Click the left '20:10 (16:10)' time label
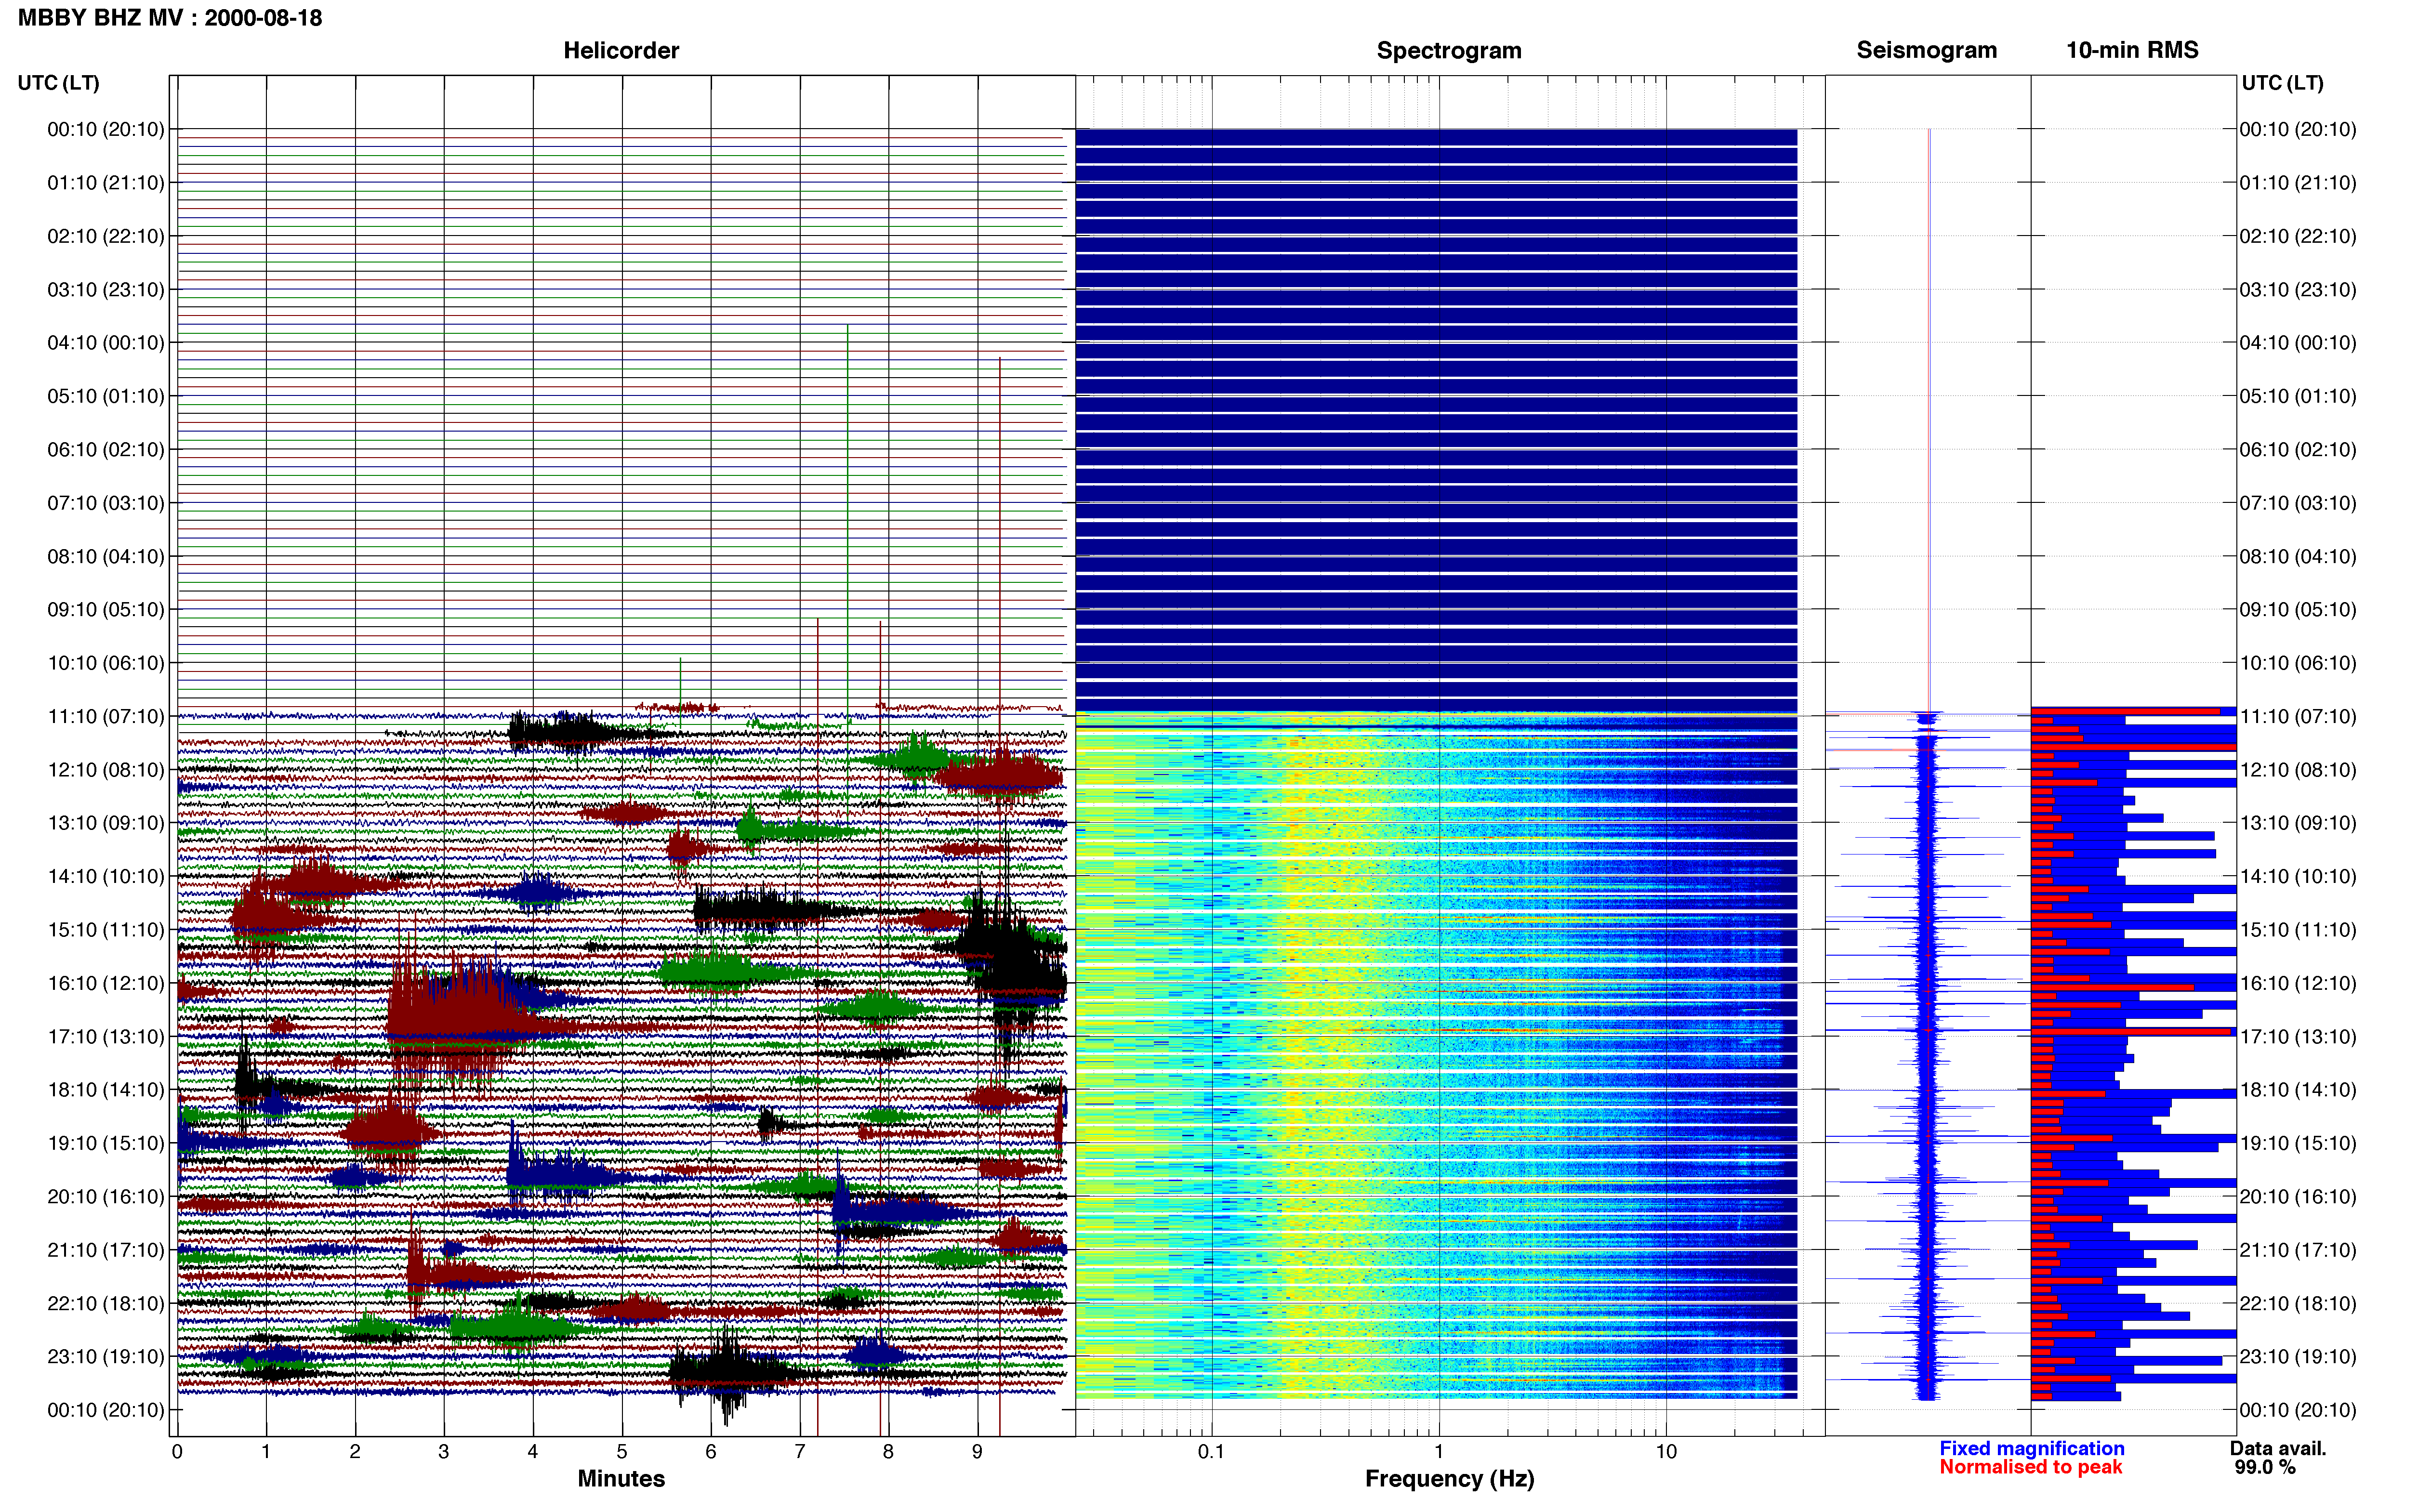This screenshot has height=1512, width=2418. click(x=106, y=1196)
